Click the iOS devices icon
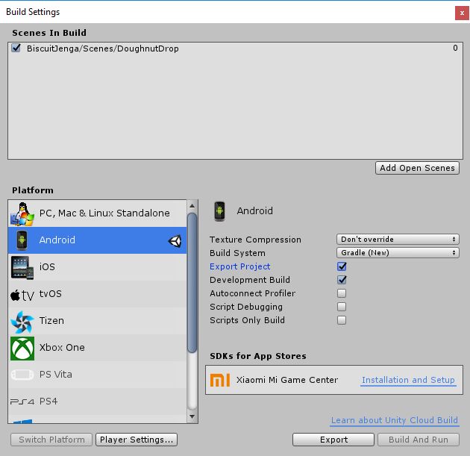470x456 pixels. tap(22, 267)
